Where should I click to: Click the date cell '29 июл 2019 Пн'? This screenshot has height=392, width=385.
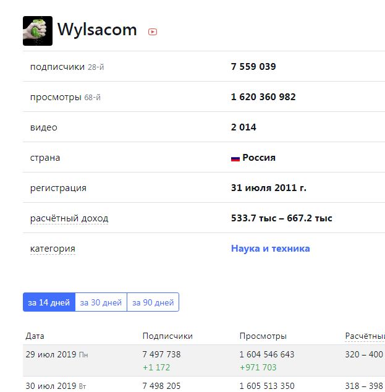coord(57,354)
